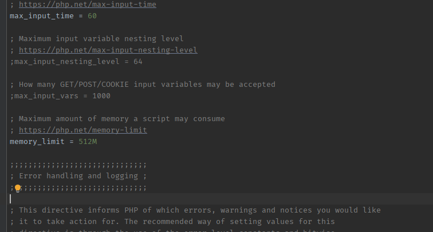The height and width of the screenshot is (232, 433).
Task: Open the php.net/memory-limit link
Action: pyautogui.click(x=83, y=130)
